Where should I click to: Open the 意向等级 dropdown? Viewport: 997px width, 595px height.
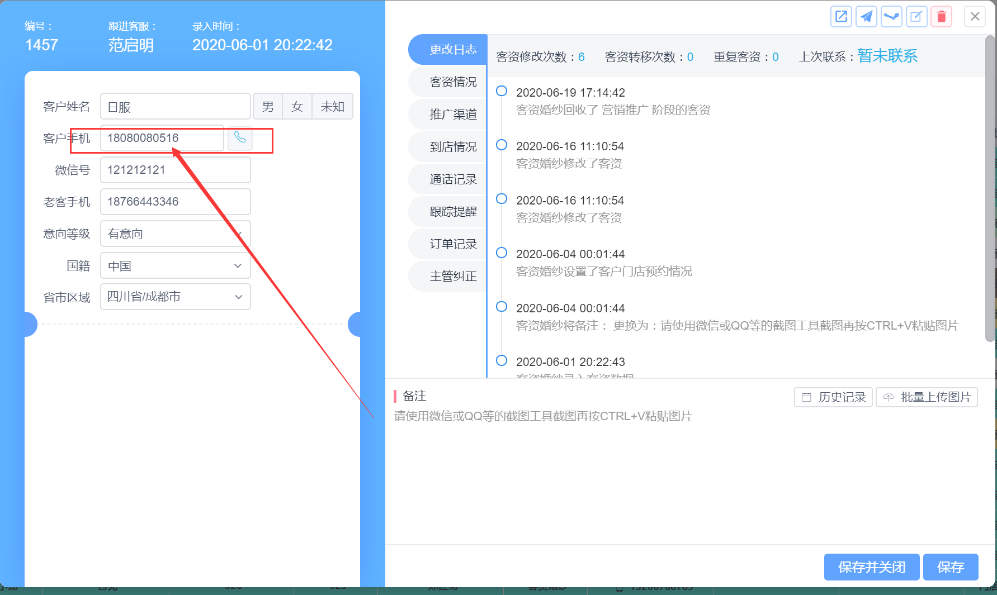[x=175, y=234]
